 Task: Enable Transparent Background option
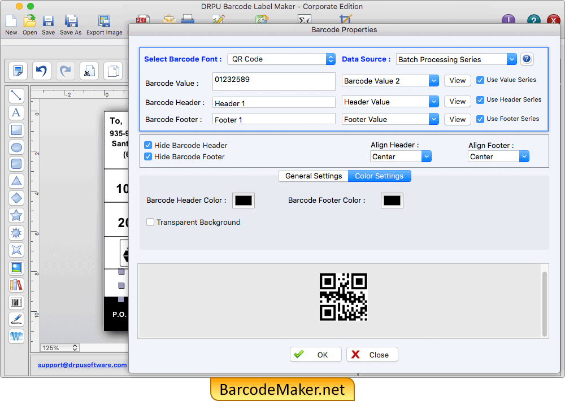click(150, 222)
